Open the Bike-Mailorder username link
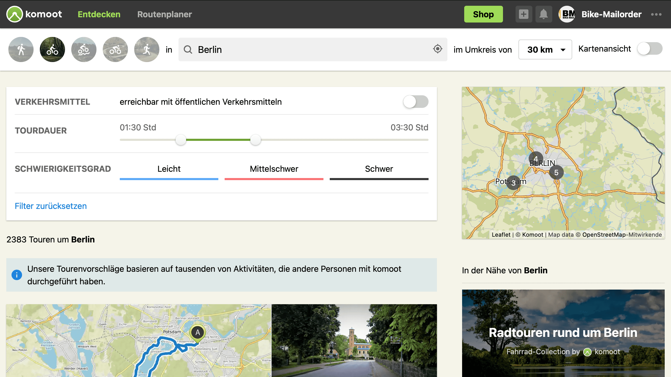Screen dimensions: 671x377 [612, 14]
